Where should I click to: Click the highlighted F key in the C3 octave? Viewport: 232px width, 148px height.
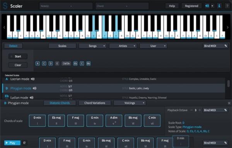tap(105, 34)
